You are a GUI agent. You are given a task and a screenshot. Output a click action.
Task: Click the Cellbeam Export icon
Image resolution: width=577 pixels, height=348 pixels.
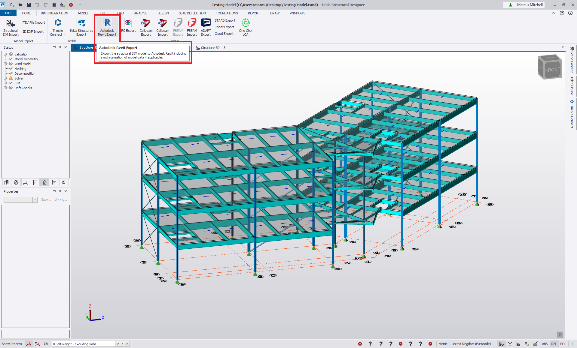(146, 23)
